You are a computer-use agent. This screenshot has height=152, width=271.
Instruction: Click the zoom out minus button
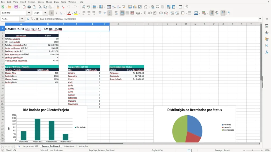244,150
